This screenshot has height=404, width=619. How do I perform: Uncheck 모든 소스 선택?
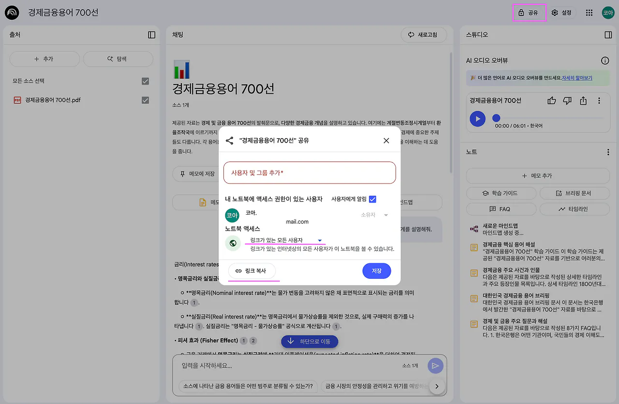pyautogui.click(x=145, y=81)
